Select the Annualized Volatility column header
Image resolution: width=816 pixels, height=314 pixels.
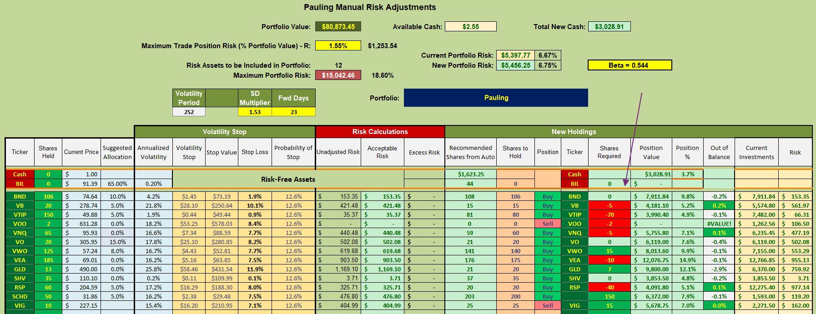click(x=153, y=152)
